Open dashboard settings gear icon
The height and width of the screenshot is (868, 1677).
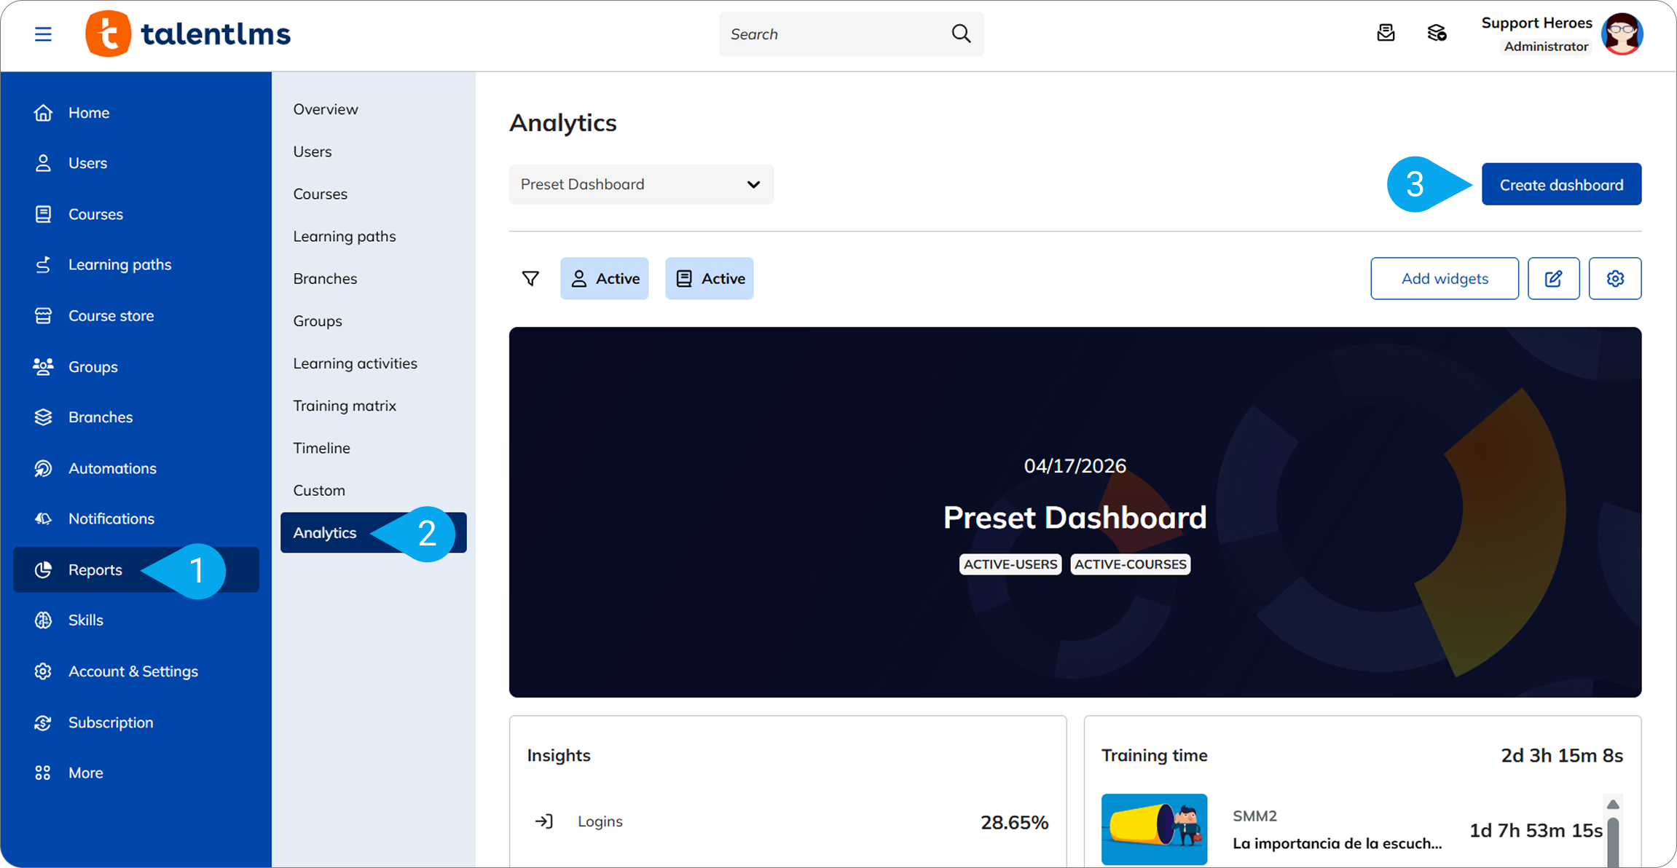pos(1614,278)
